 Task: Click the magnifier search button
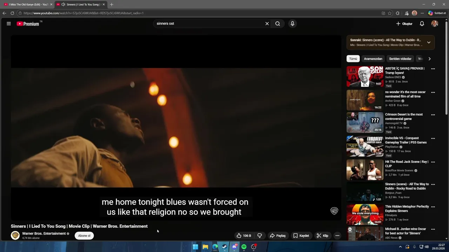pos(277,24)
